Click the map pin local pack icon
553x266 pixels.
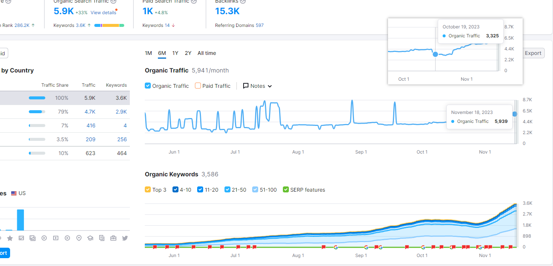79,238
